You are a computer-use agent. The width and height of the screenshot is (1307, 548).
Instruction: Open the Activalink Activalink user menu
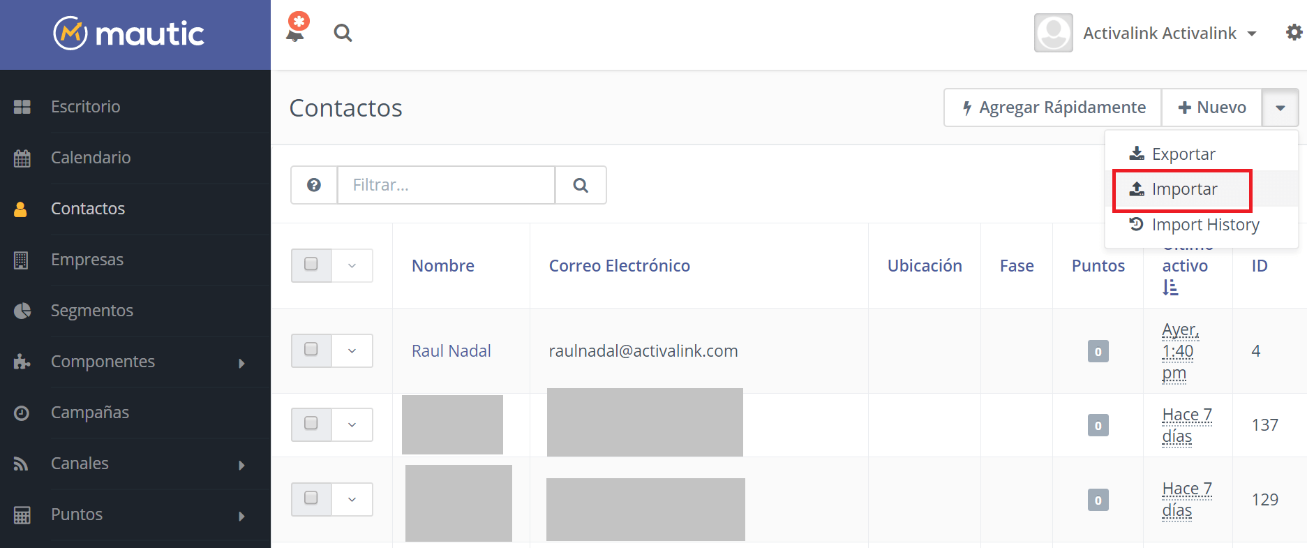tap(1170, 34)
